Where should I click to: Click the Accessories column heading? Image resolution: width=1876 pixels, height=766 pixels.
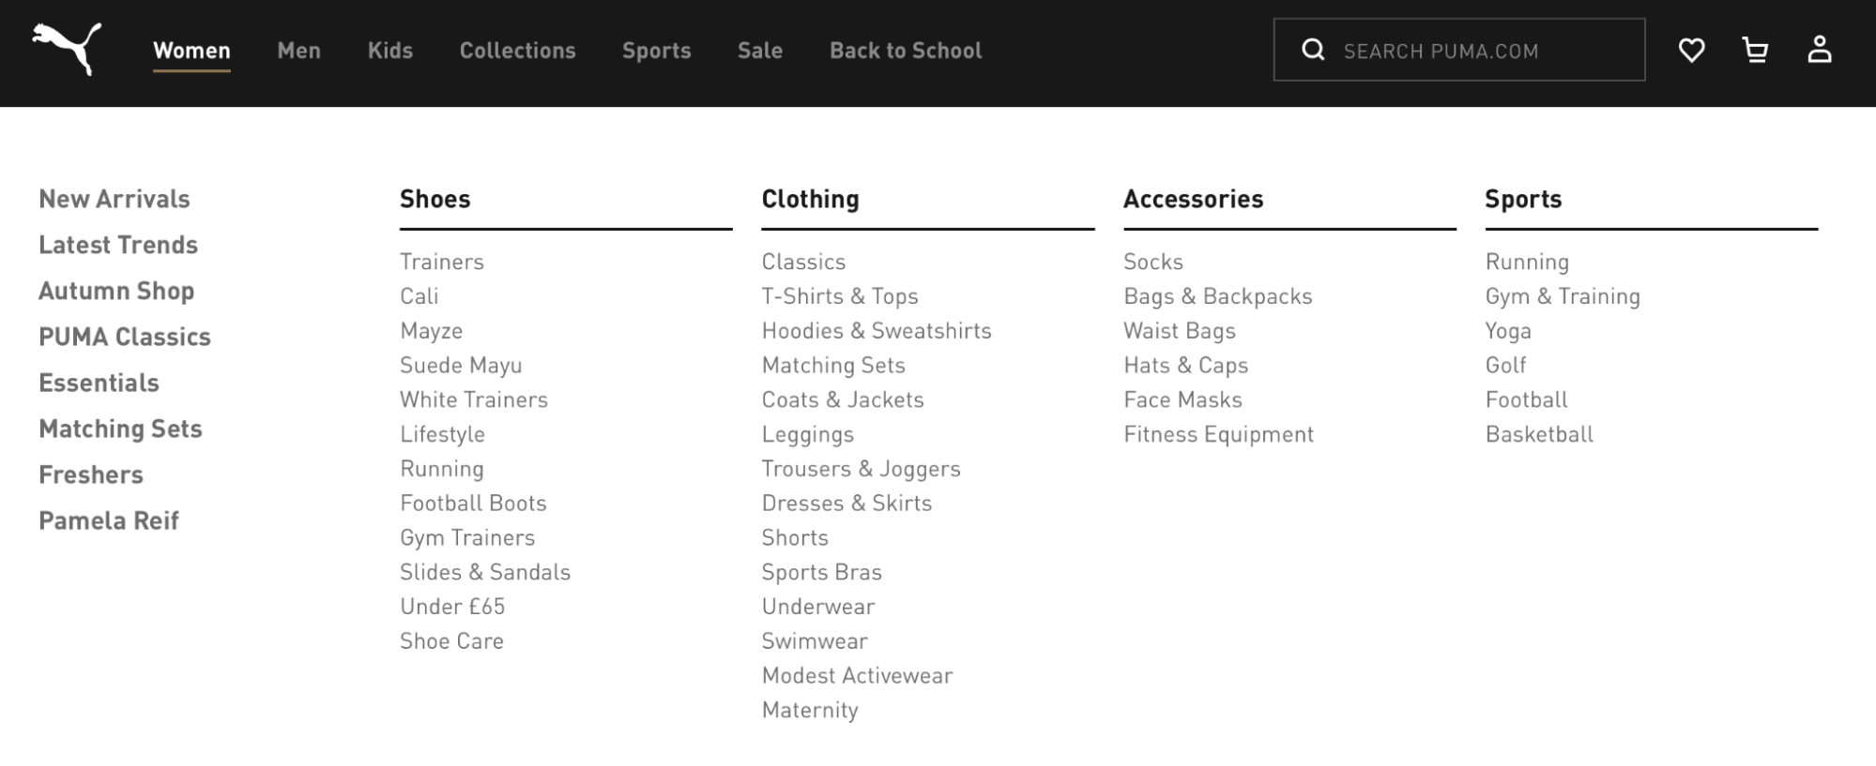1193,199
